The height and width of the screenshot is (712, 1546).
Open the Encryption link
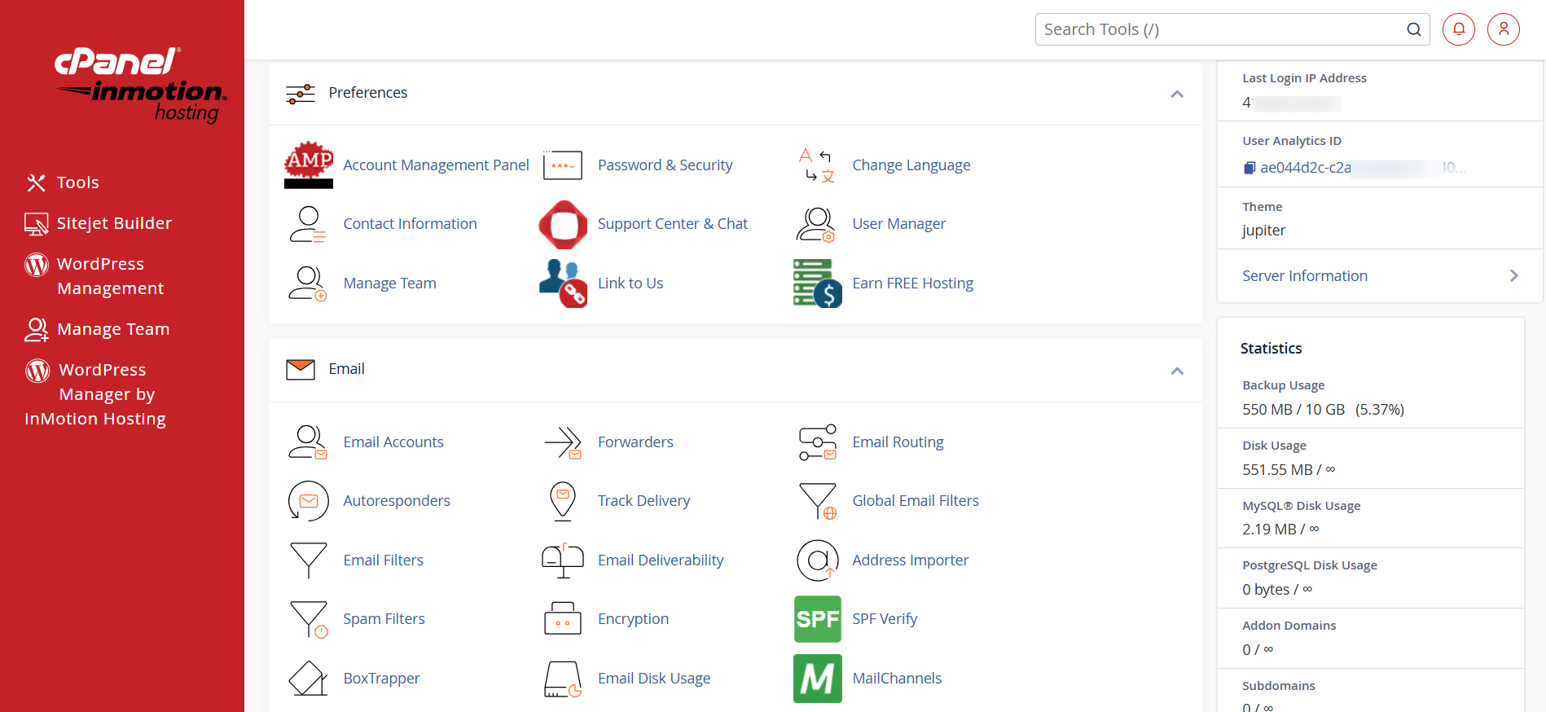pyautogui.click(x=633, y=619)
